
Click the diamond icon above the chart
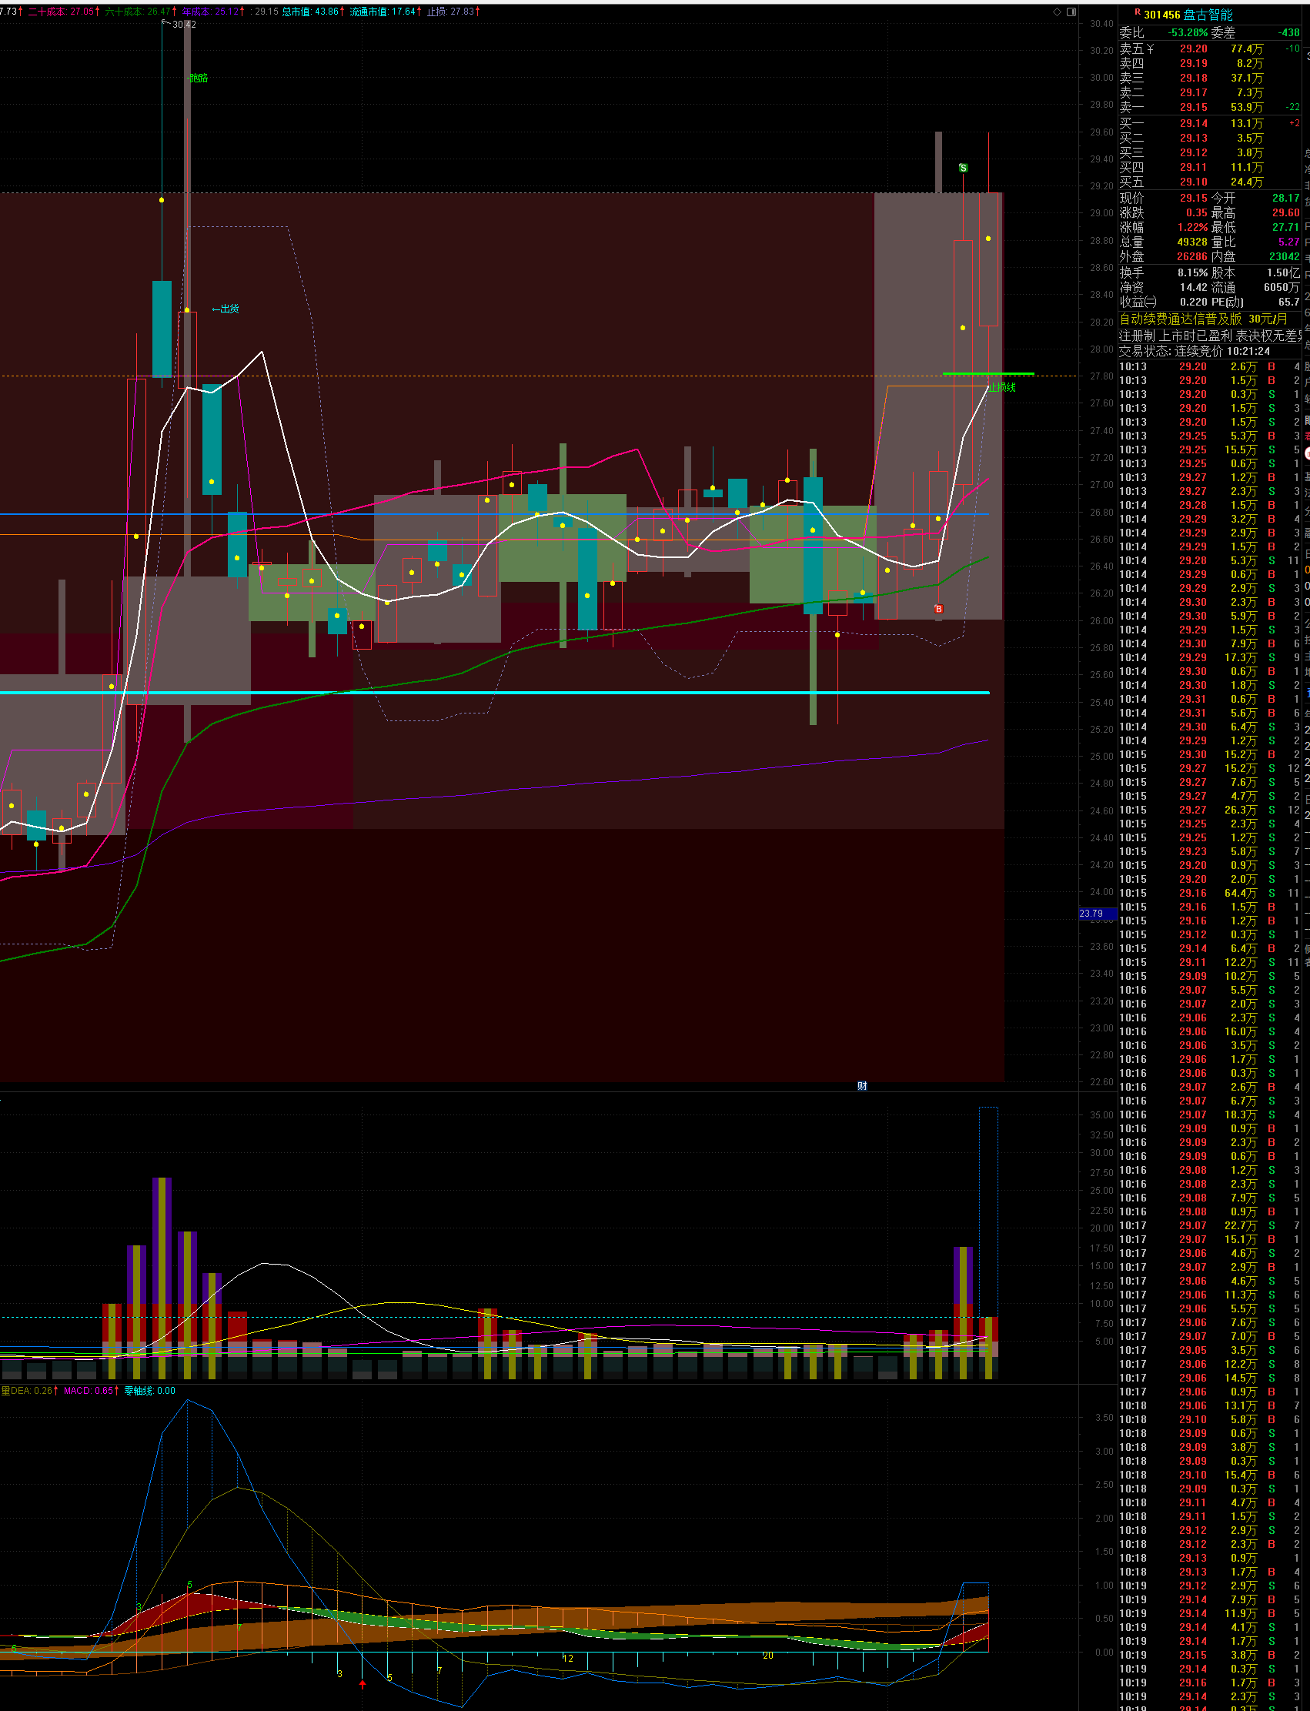[1058, 12]
